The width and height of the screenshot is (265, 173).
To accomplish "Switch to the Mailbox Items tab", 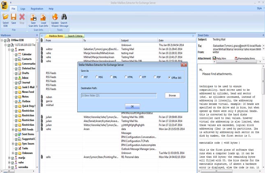I will pyautogui.click(x=56, y=36).
